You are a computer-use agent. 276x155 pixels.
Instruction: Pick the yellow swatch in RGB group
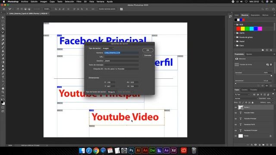pos(243,29)
